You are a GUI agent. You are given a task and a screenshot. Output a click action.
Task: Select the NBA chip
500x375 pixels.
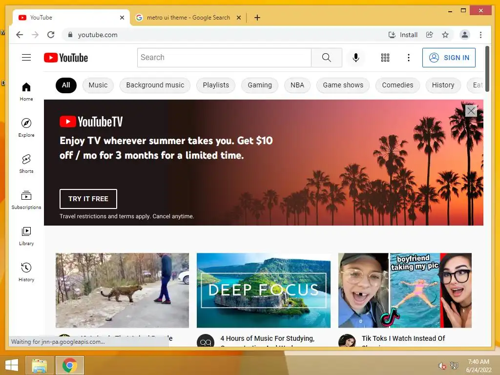point(297,85)
